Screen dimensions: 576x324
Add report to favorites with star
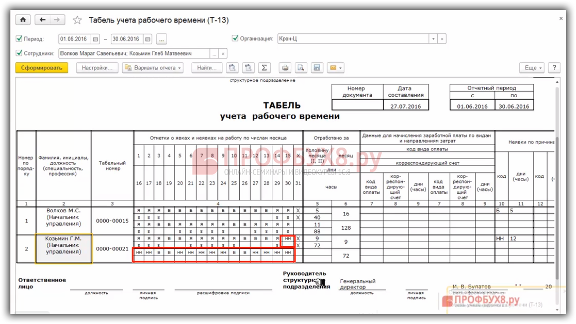[77, 20]
